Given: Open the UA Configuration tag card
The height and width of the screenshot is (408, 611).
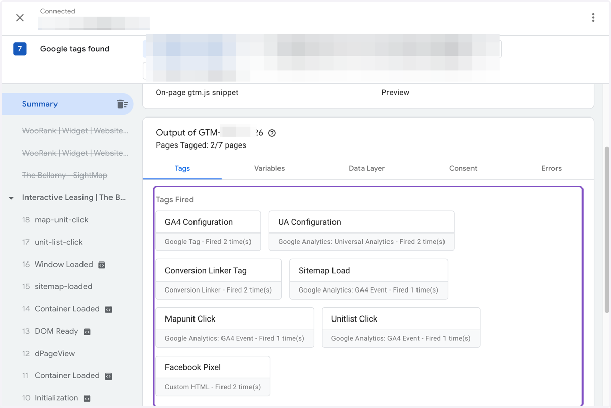Looking at the screenshot, I should pyautogui.click(x=362, y=231).
